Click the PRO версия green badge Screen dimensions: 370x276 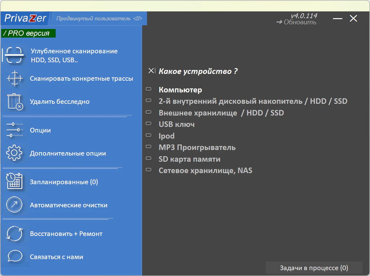click(28, 33)
